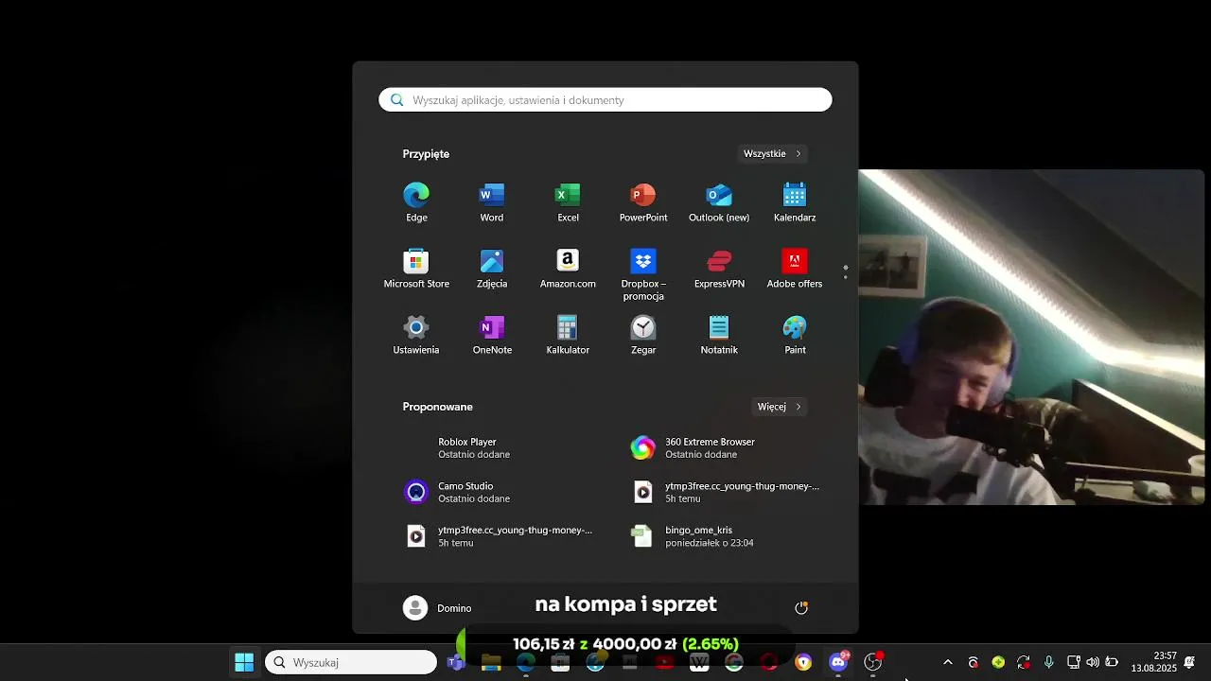Open Ustawienia settings app
The image size is (1211, 681).
416,335
